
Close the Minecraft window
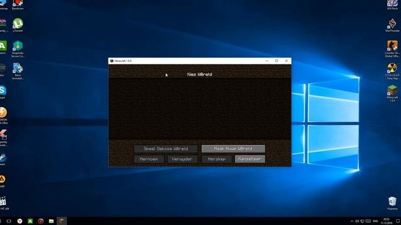point(286,61)
